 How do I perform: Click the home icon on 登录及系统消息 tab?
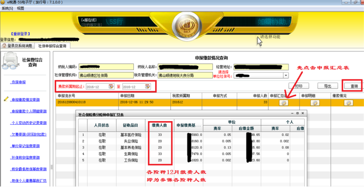(x=4, y=46)
